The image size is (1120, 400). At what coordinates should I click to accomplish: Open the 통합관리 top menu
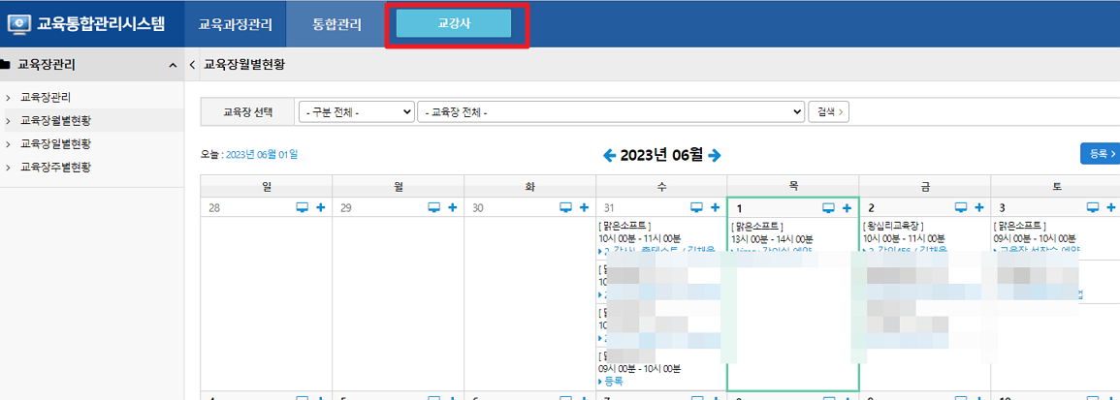337,24
